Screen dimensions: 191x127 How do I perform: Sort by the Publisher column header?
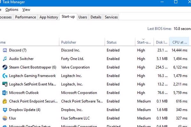82,42
